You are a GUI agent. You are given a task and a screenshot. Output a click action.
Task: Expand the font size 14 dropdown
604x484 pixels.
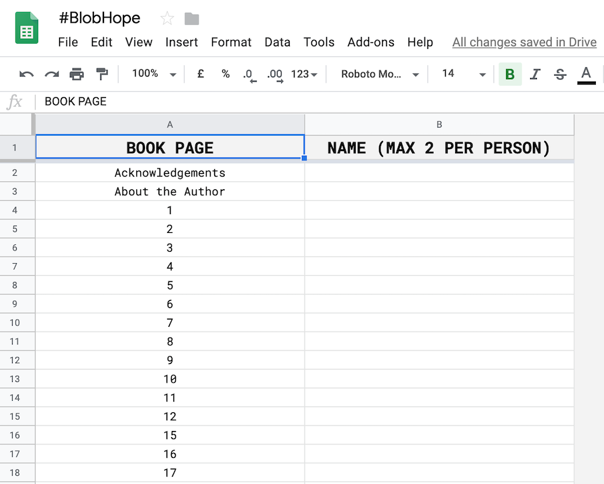(463, 74)
